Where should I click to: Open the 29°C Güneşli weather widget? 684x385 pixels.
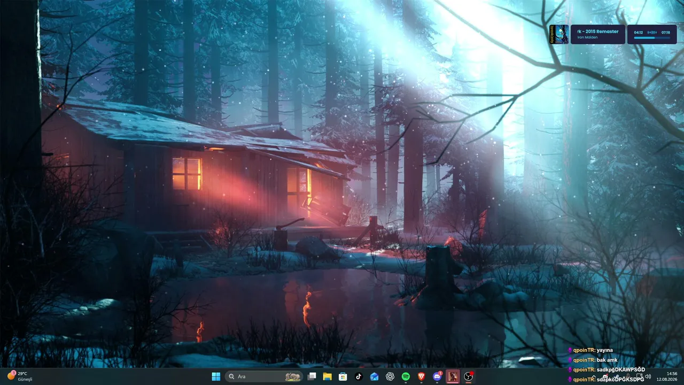20,376
